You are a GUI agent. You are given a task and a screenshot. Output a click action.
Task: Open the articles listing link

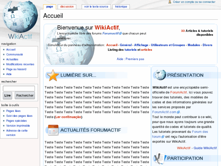click(147, 50)
